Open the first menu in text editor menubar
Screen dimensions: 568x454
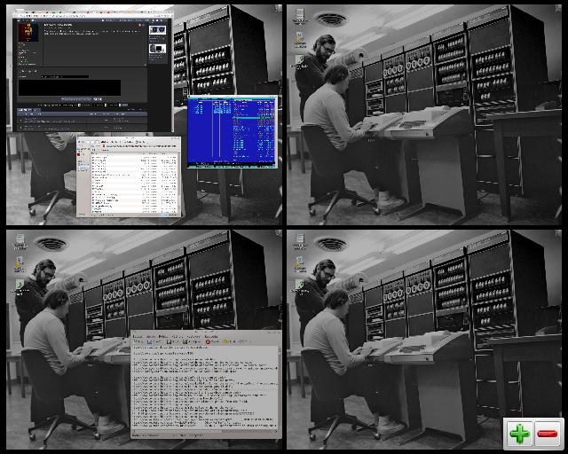click(138, 337)
